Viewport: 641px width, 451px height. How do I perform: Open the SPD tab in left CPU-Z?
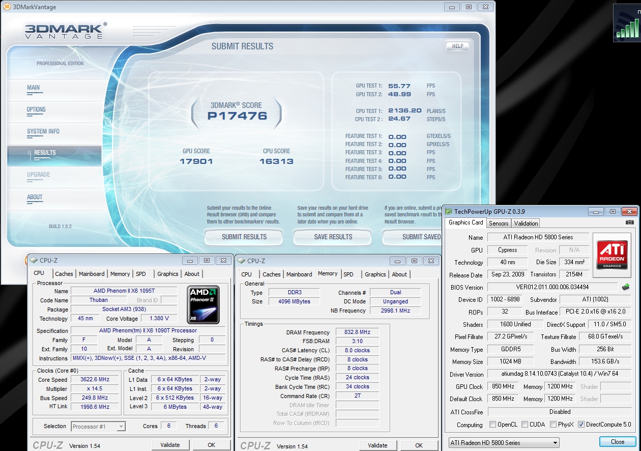[x=141, y=274]
